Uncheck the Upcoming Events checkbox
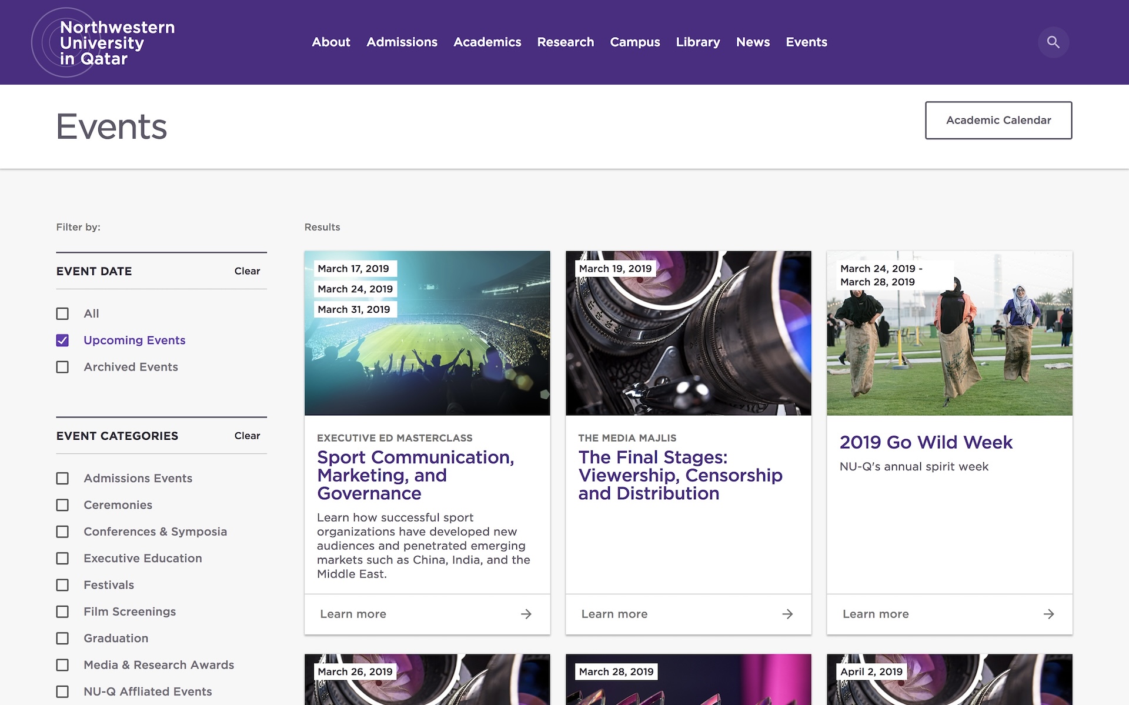 [x=62, y=340]
